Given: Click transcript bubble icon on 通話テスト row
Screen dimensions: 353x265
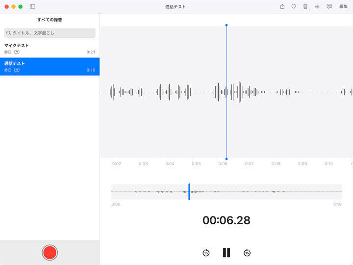Looking at the screenshot, I should 17,70.
